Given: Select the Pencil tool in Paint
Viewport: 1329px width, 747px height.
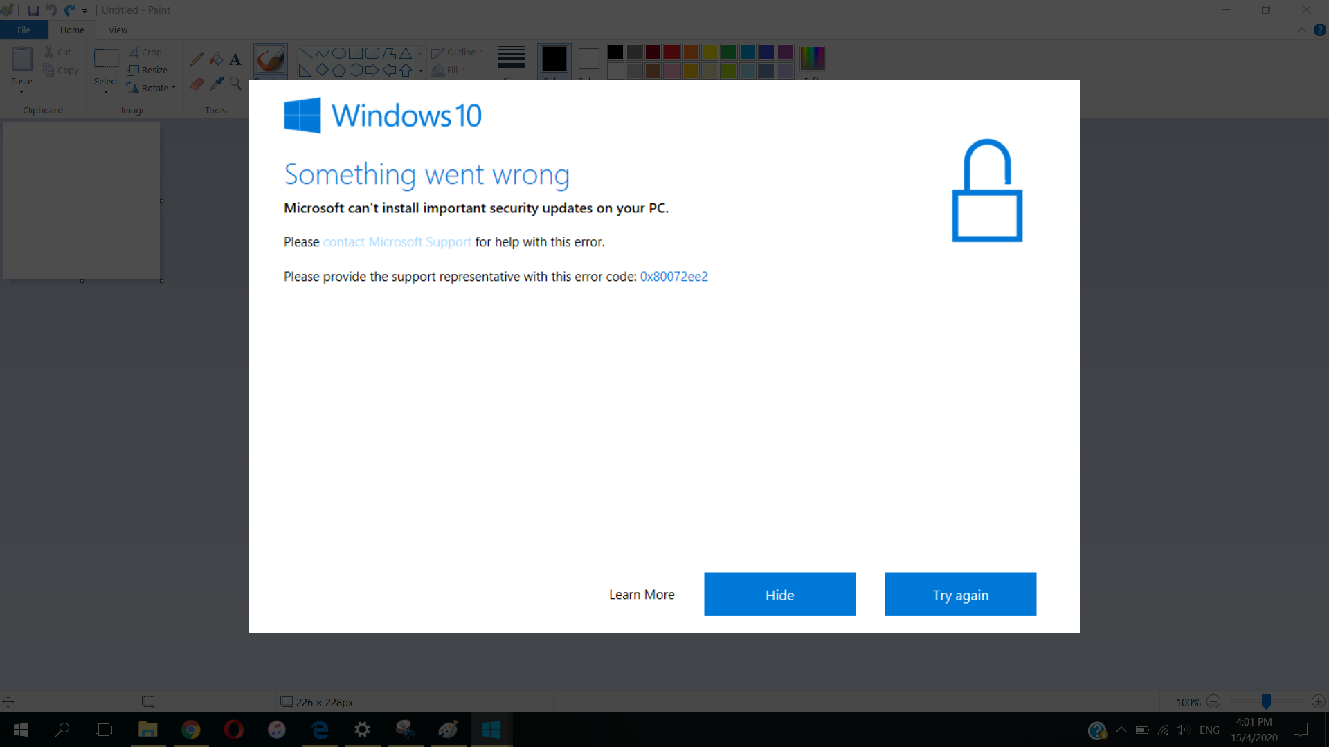Looking at the screenshot, I should coord(197,59).
